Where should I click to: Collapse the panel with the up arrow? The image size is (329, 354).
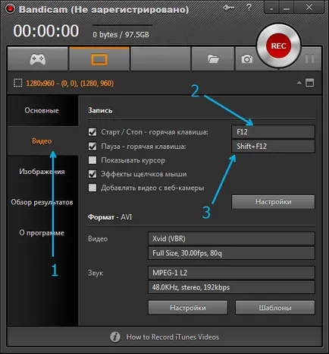[299, 83]
